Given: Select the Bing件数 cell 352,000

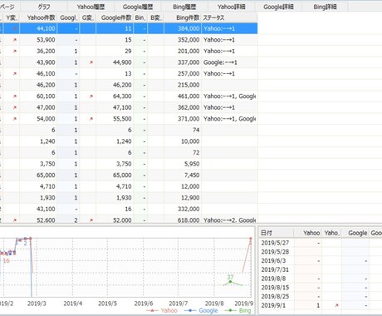Looking at the screenshot, I should 183,40.
